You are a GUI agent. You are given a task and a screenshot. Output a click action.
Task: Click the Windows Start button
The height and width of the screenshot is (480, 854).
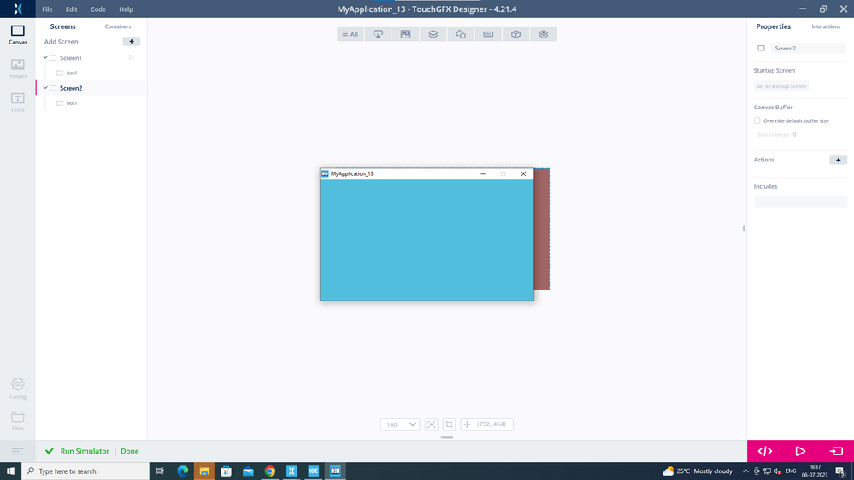tap(10, 471)
